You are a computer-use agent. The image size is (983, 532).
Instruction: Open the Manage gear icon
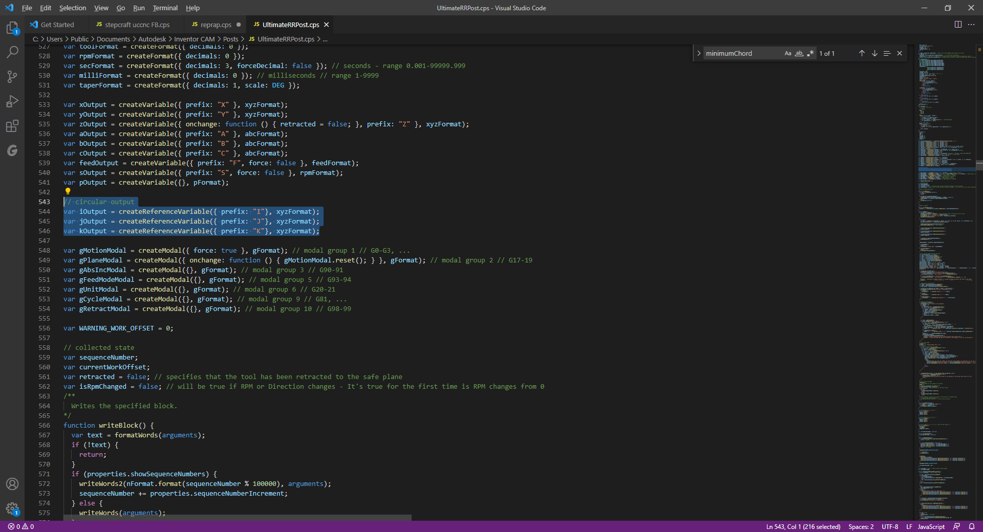click(12, 508)
